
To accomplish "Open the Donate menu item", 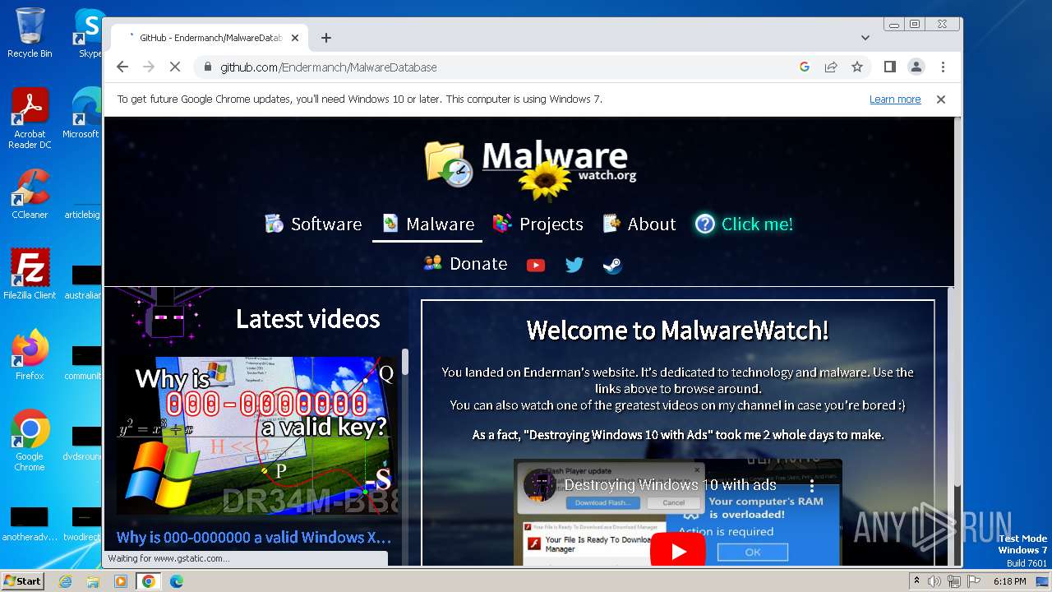I will (465, 264).
